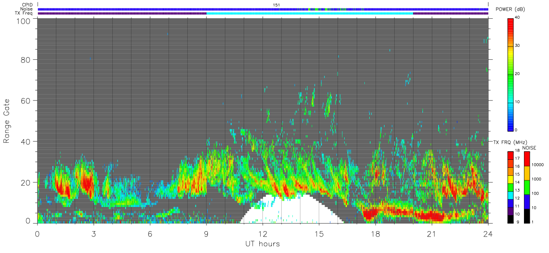Click the cyan segment of the TX Freq strip
Screen dimensions: 549x253
click(x=309, y=13)
